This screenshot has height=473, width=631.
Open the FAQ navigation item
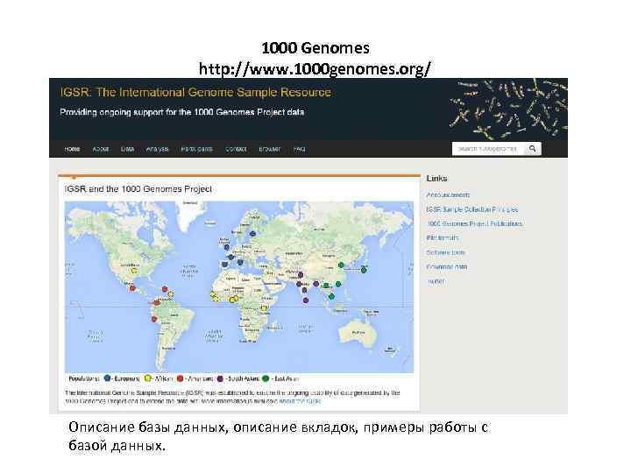pyautogui.click(x=300, y=149)
